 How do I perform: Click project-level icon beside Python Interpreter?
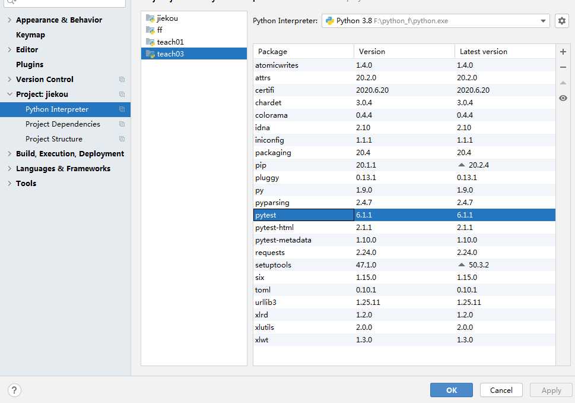pos(122,109)
